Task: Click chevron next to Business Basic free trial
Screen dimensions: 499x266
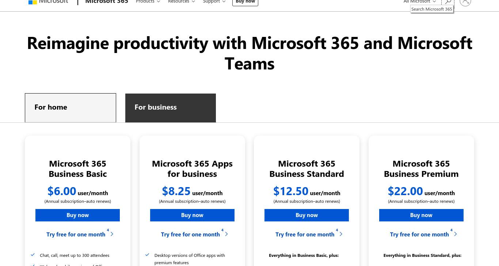Action: coord(112,234)
